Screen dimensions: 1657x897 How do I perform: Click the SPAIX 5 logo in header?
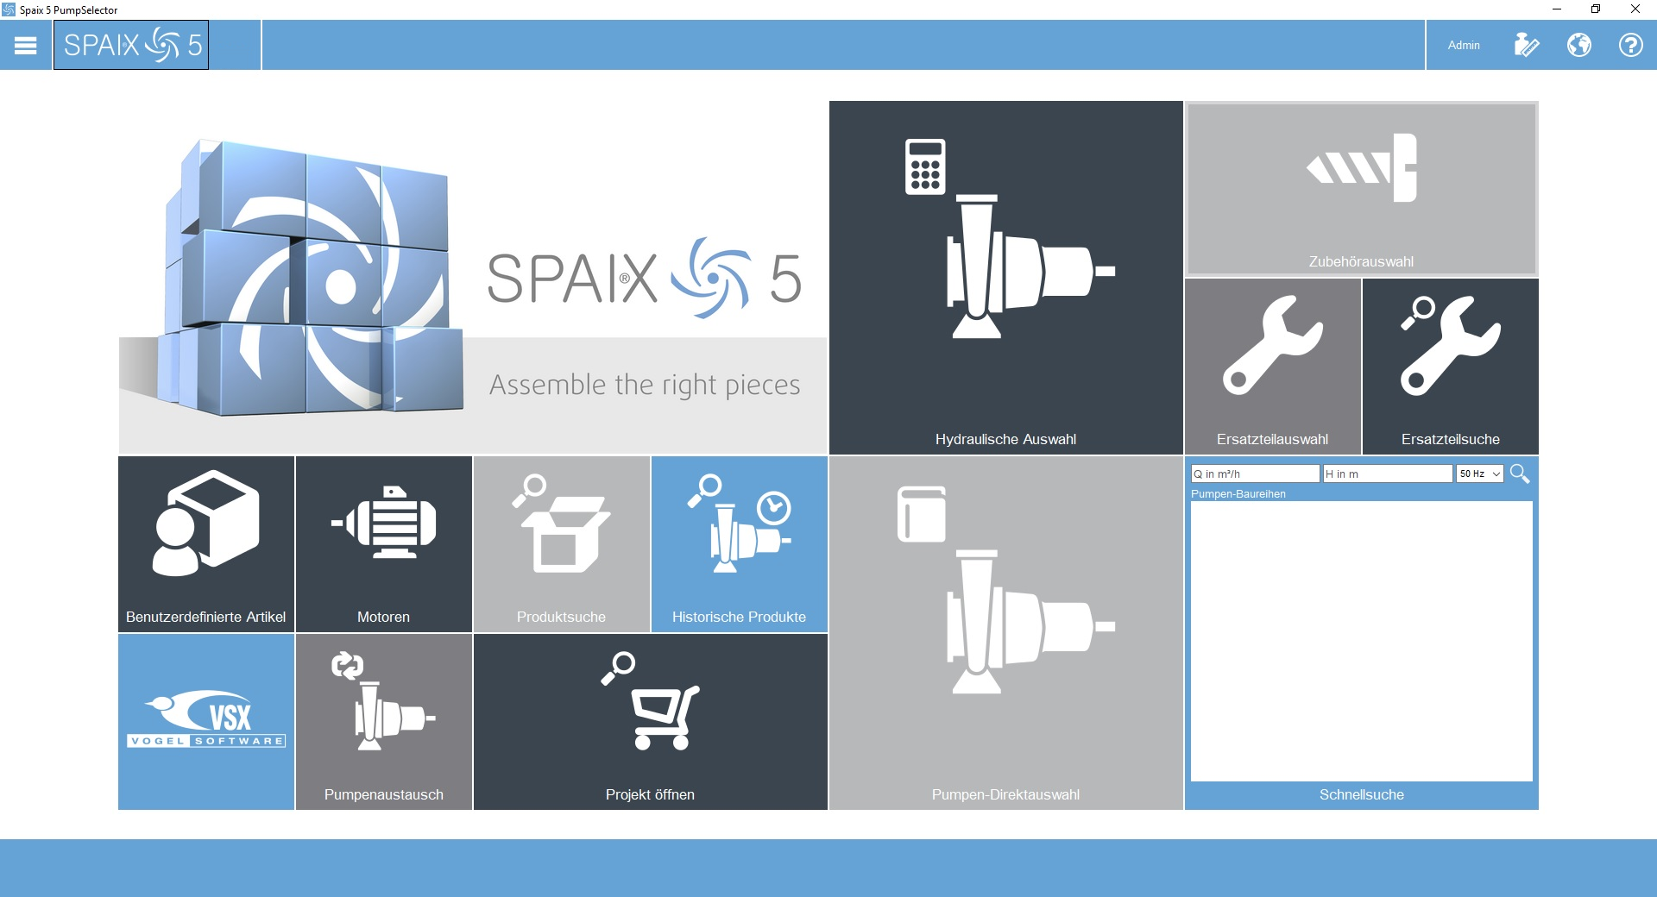131,45
